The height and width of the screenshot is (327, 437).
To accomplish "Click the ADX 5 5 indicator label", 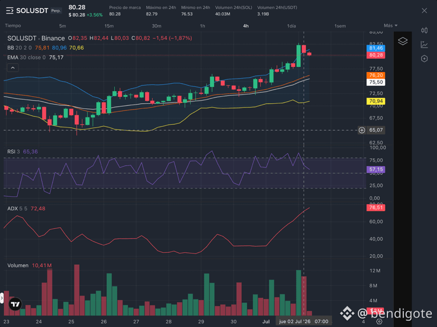I will tap(17, 209).
